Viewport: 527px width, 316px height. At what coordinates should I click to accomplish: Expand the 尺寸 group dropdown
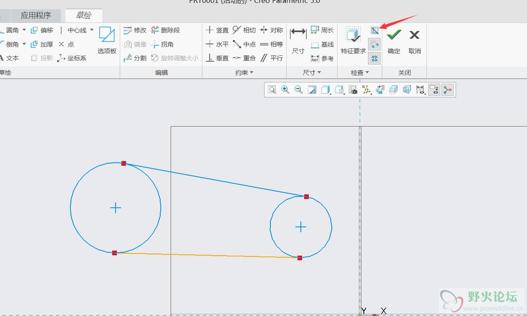pos(312,72)
